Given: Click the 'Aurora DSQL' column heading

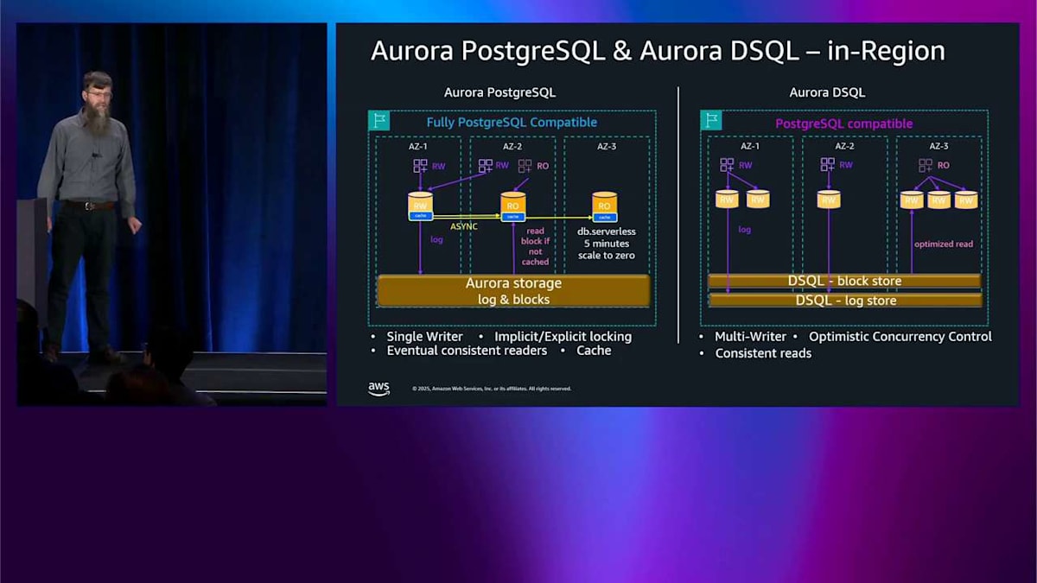Looking at the screenshot, I should pyautogui.click(x=827, y=92).
